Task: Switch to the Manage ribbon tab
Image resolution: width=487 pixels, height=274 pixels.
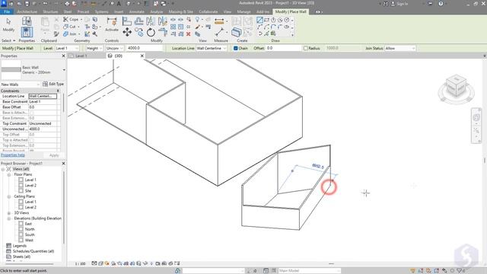Action: 243,12
